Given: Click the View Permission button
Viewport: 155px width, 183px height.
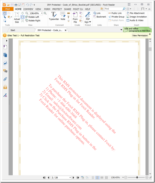Looking at the screenshot, I should click(x=140, y=36).
